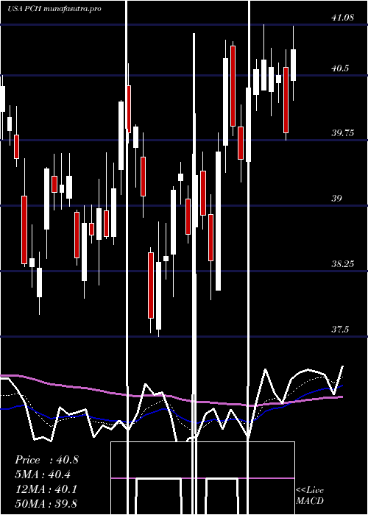Click the 12MA : 40.1 readout
This screenshot has height=515, width=368.
pos(46,489)
